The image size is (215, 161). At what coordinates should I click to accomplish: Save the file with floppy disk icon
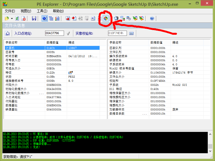pyautogui.click(x=34, y=18)
